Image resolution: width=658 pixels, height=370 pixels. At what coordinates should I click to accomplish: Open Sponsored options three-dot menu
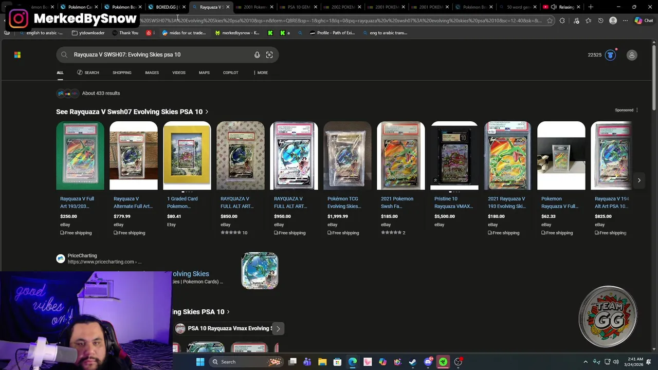637,110
